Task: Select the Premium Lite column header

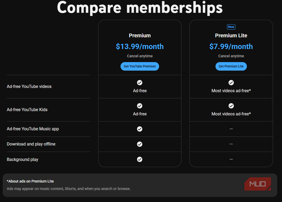Action: [231, 35]
